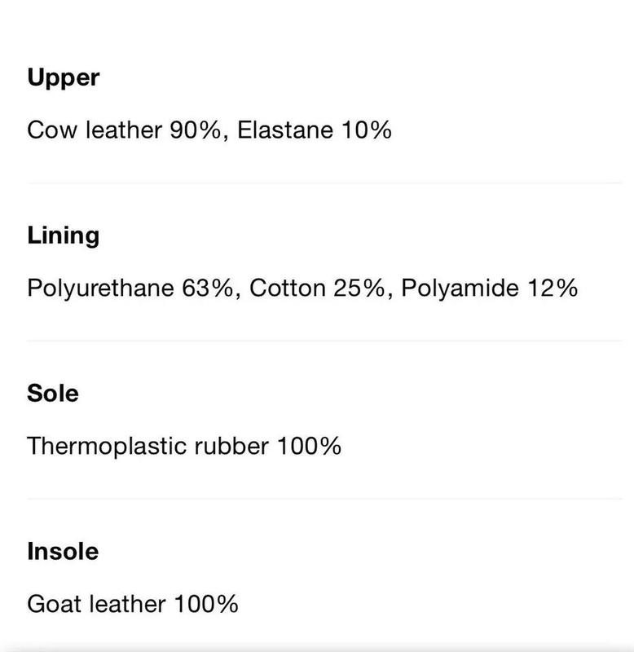Click the Sole section heading
This screenshot has width=634, height=652.
[53, 394]
